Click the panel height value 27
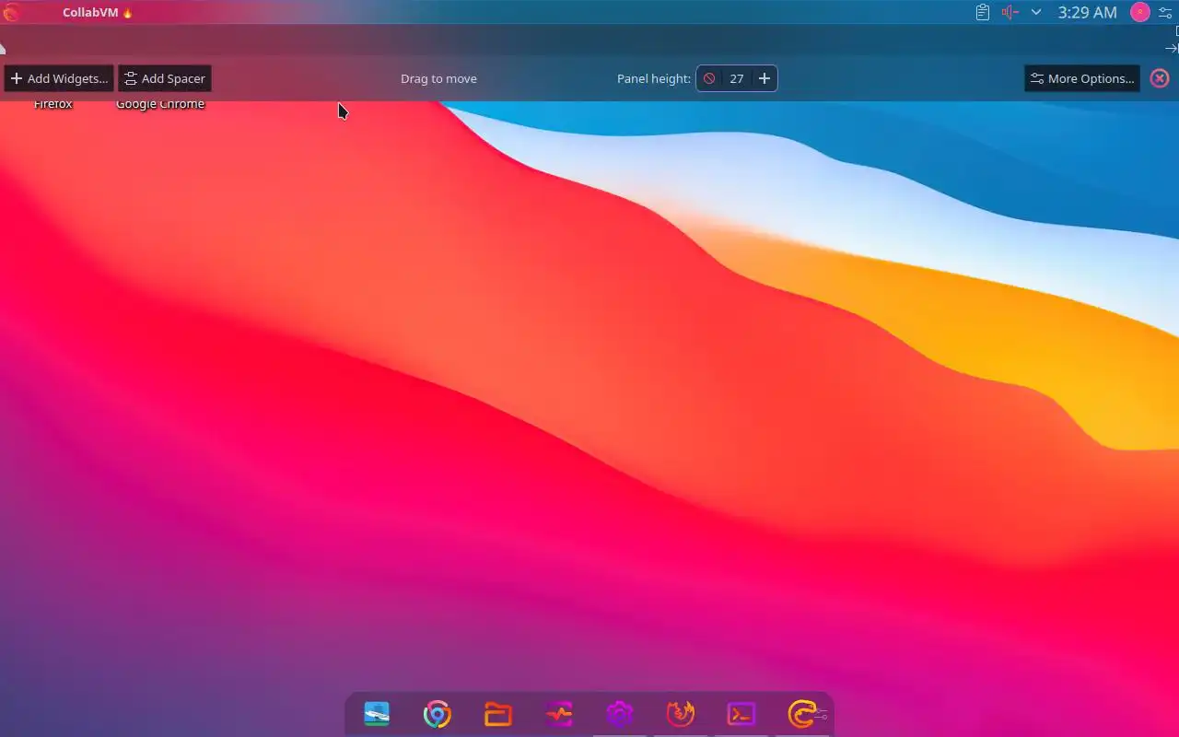 (737, 78)
